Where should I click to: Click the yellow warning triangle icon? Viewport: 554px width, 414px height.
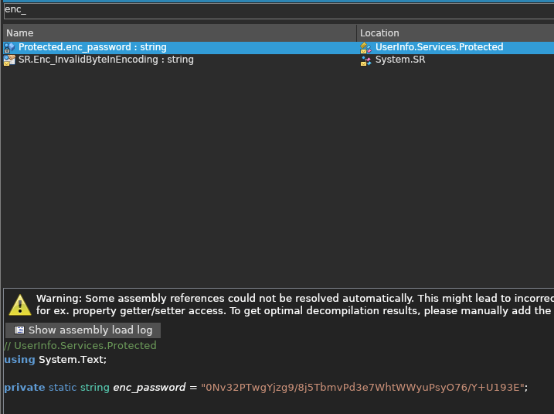20,305
